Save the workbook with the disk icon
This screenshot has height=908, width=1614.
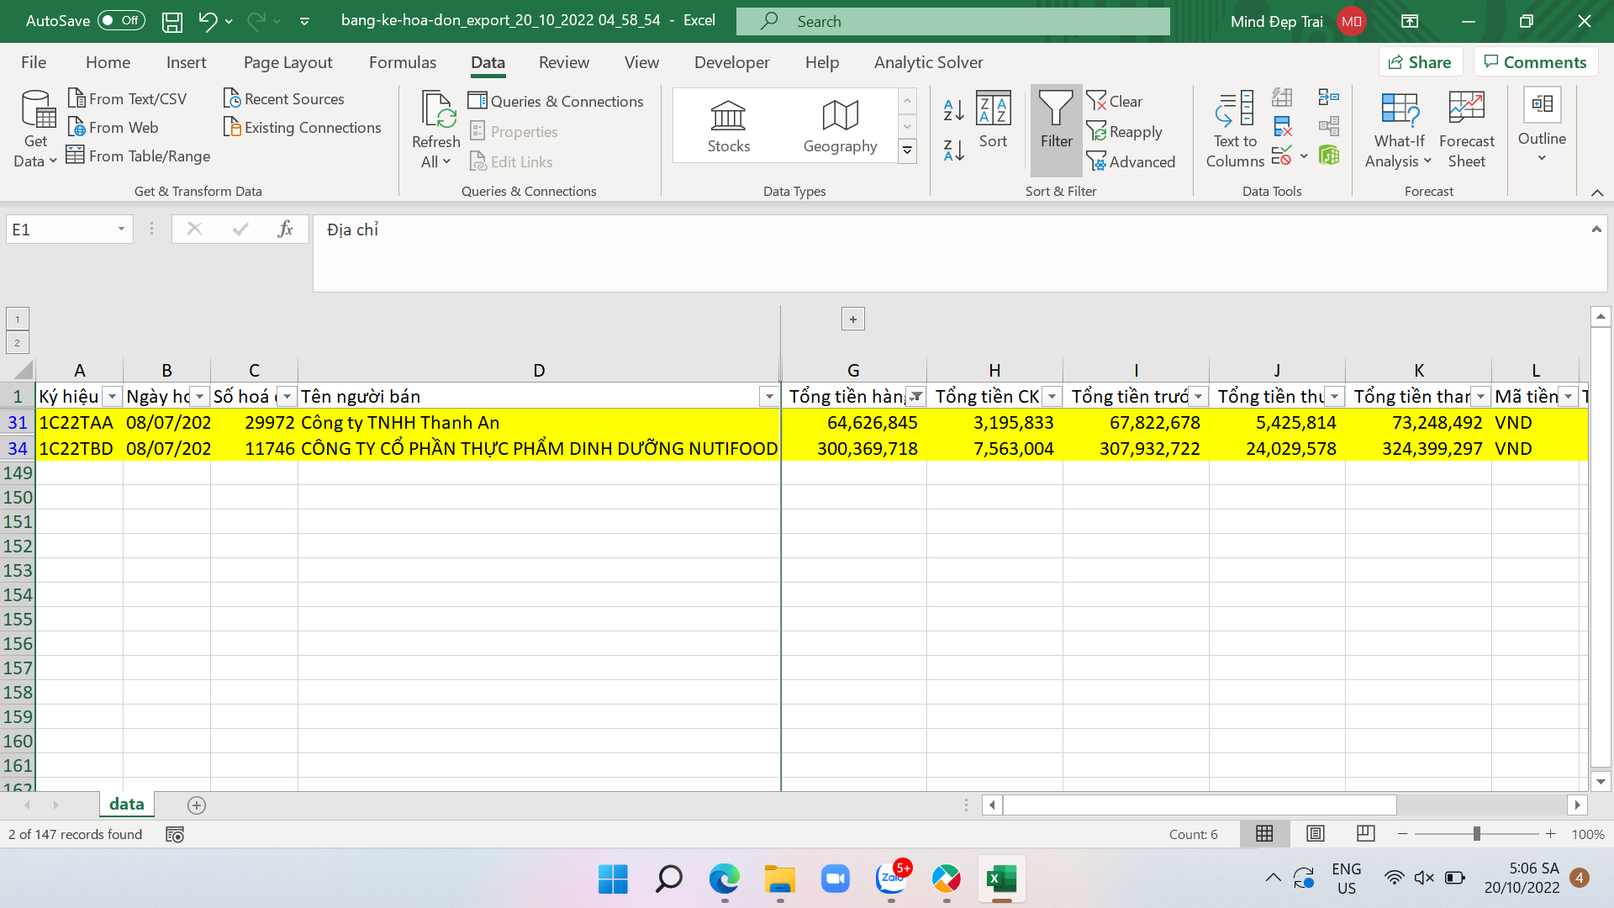[x=172, y=21]
